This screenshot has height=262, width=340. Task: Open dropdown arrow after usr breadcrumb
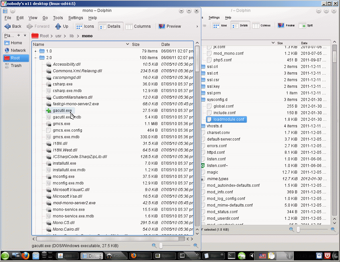click(x=65, y=36)
